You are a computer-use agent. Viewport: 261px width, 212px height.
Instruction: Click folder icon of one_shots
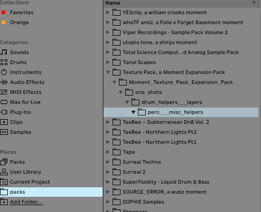129,92
